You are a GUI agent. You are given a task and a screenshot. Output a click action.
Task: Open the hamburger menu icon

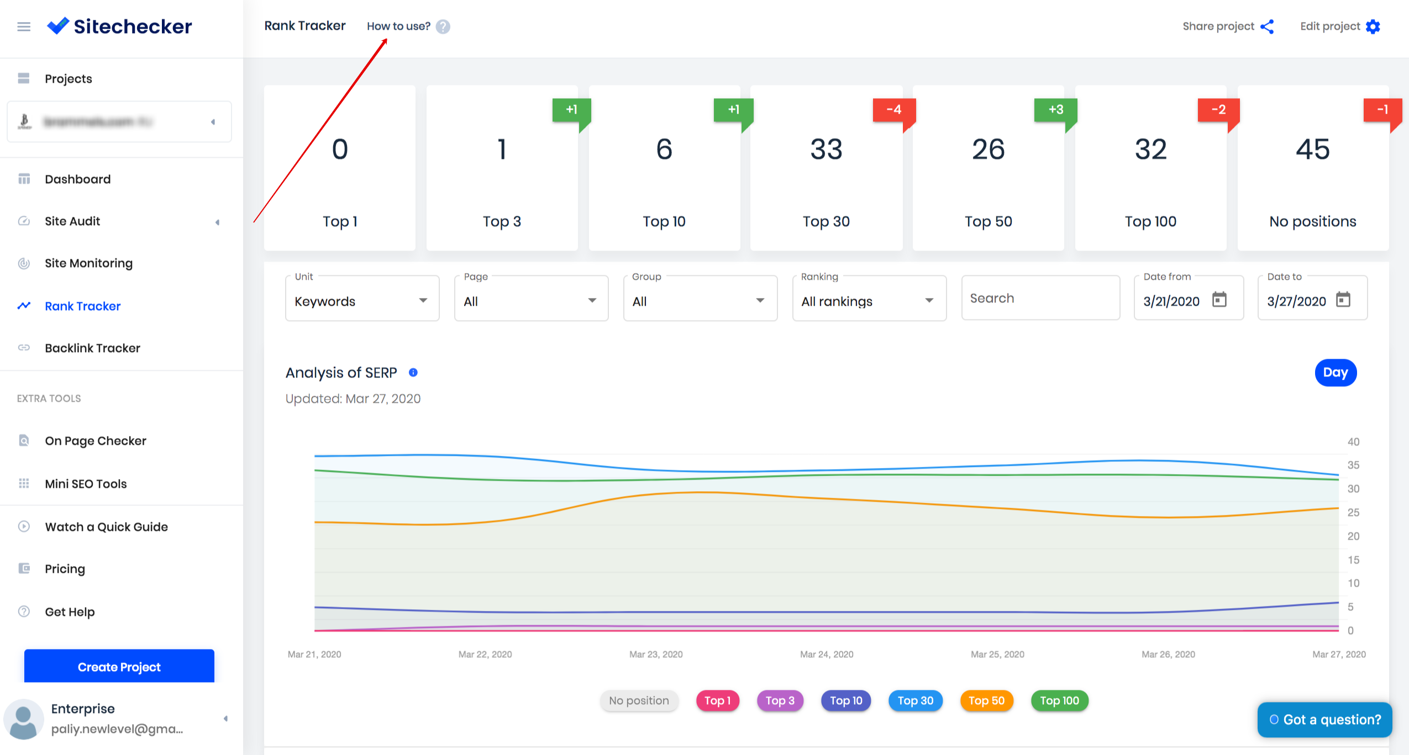click(x=24, y=26)
